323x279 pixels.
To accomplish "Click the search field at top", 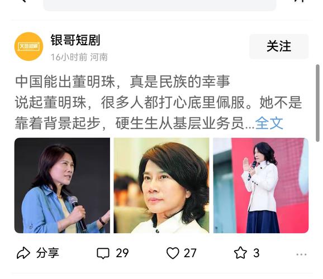I will click(x=160, y=5).
